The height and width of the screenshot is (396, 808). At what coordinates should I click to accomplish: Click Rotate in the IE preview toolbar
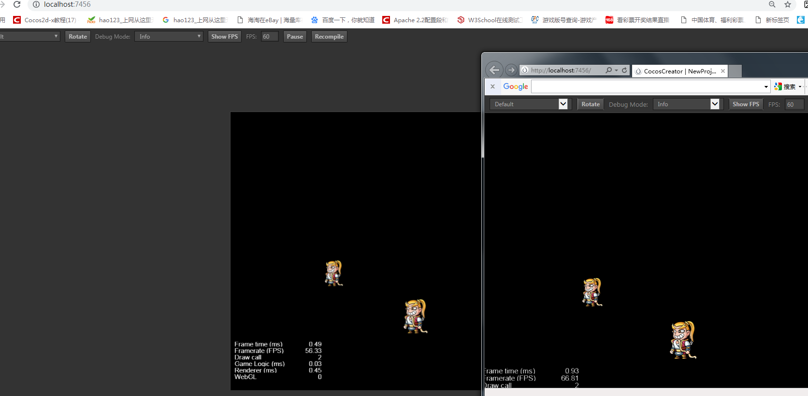pyautogui.click(x=591, y=104)
